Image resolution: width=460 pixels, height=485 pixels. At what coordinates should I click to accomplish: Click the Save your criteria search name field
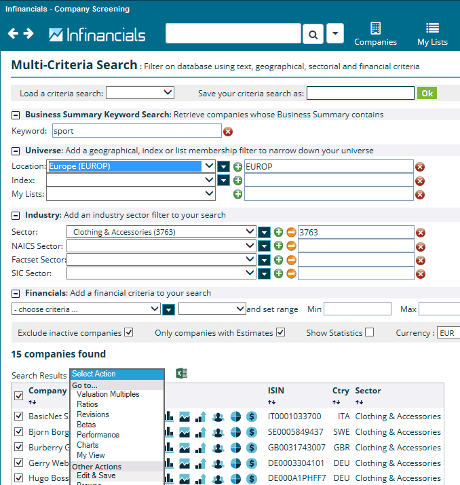pyautogui.click(x=360, y=93)
